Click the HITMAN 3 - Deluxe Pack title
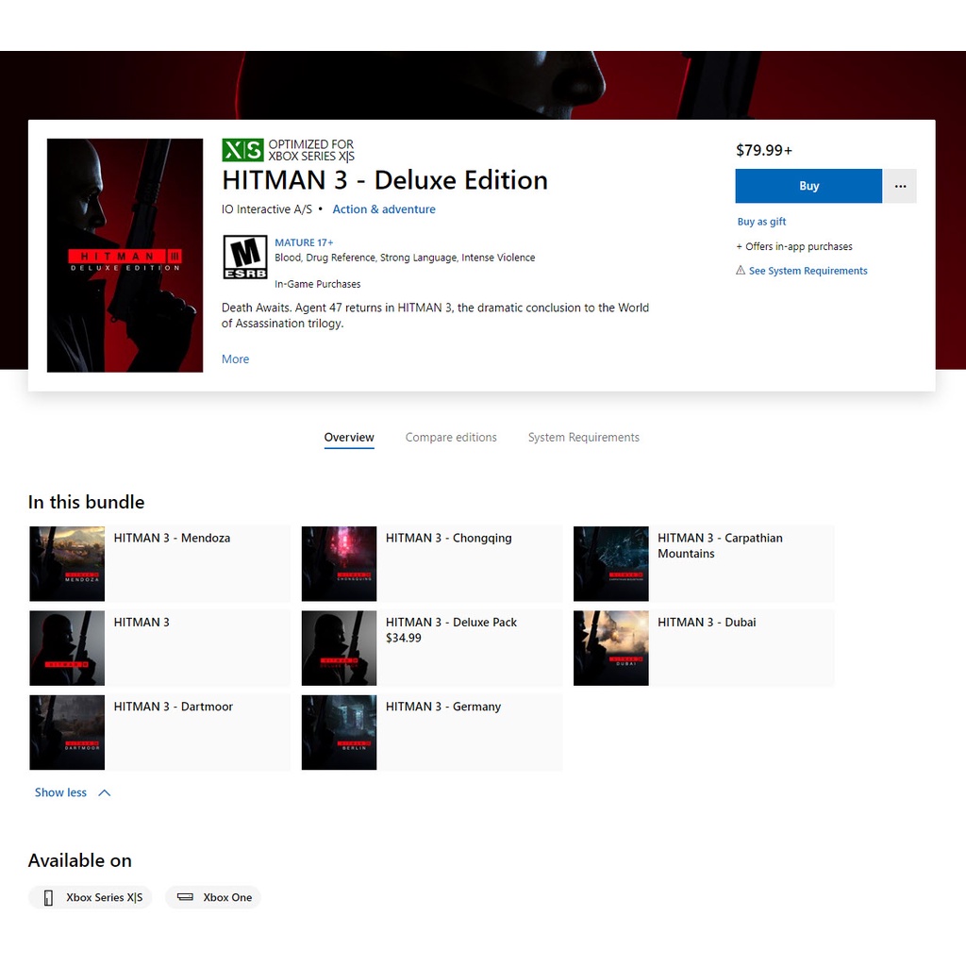This screenshot has height=966, width=966. (451, 623)
